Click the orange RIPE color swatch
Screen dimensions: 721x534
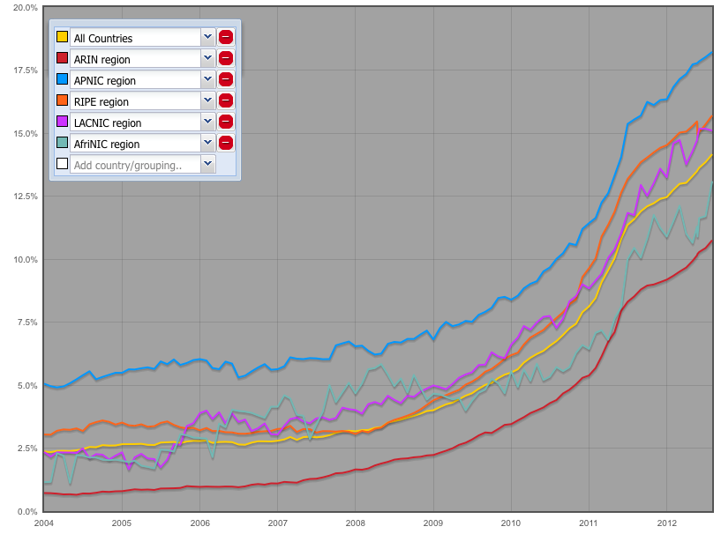(62, 101)
